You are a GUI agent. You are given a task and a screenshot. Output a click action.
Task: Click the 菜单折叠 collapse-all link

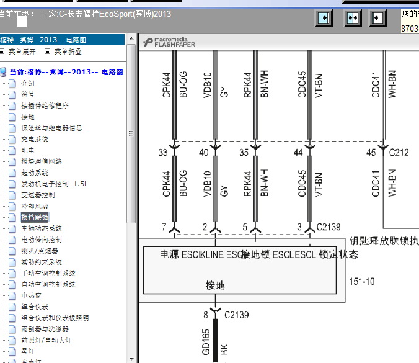point(68,52)
